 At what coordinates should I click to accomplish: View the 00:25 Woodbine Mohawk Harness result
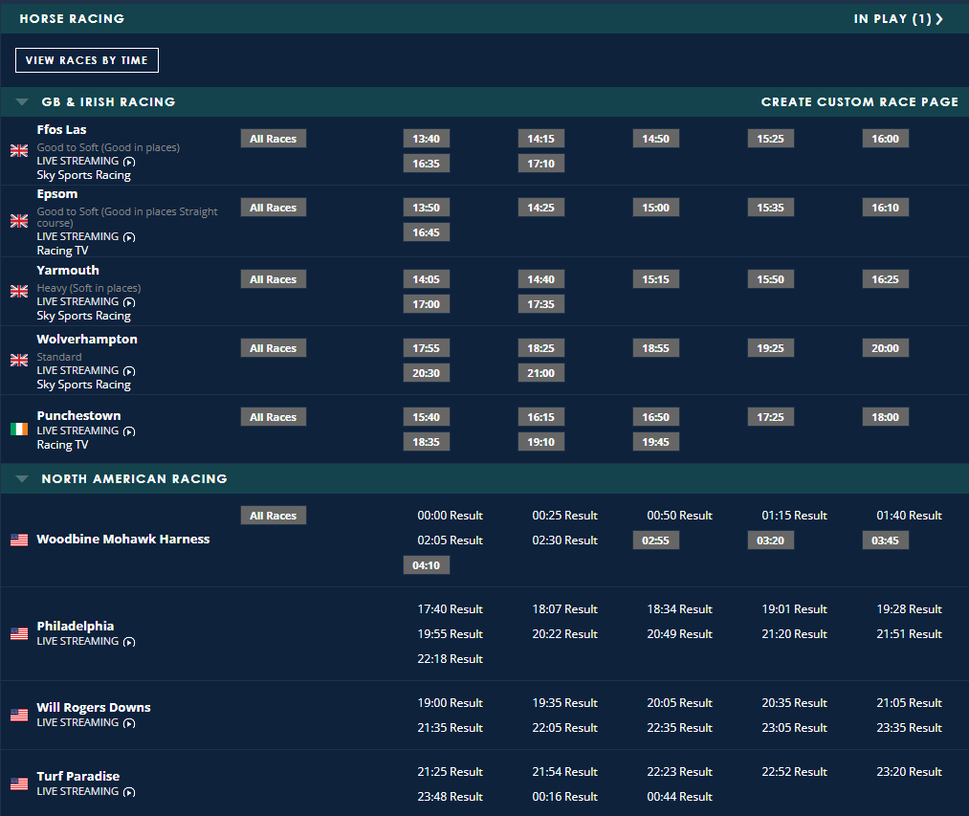(564, 516)
